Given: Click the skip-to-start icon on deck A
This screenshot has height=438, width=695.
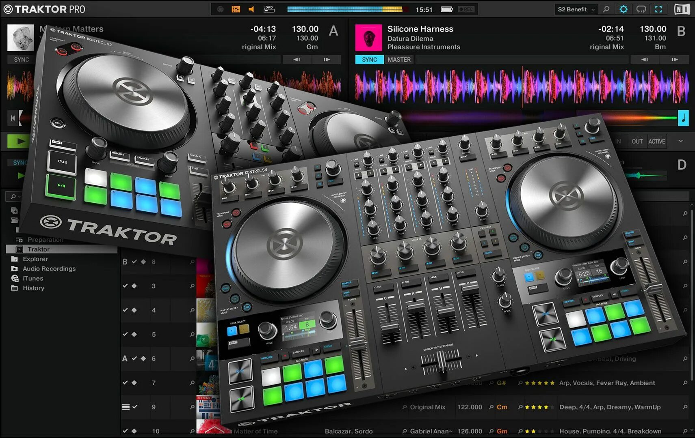Looking at the screenshot, I should [13, 118].
